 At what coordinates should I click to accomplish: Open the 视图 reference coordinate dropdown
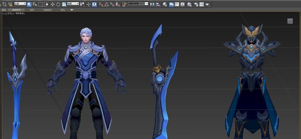click(73, 3)
